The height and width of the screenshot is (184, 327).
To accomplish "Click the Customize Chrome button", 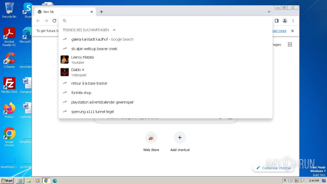I will (x=273, y=168).
